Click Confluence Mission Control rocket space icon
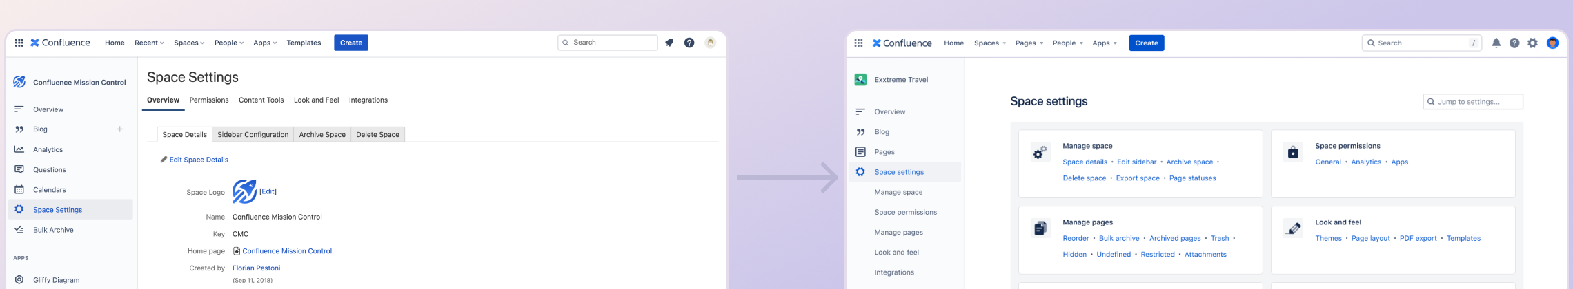 coord(19,82)
